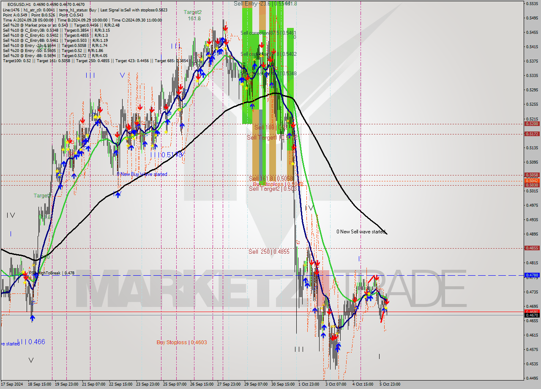
Task: Click the black 0.4670 current price tag
Action: [x=532, y=315]
